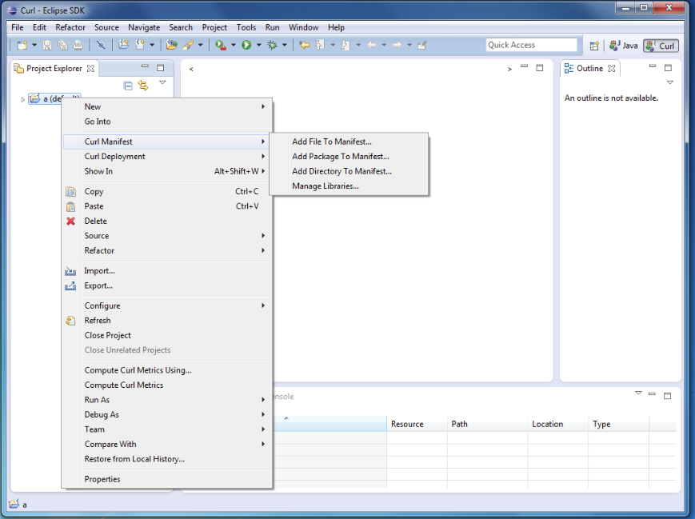
Task: Select Manage Libraries... from the submenu
Action: coord(326,186)
